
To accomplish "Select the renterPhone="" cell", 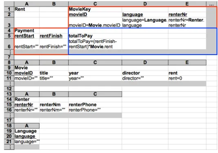I will click(95, 110).
